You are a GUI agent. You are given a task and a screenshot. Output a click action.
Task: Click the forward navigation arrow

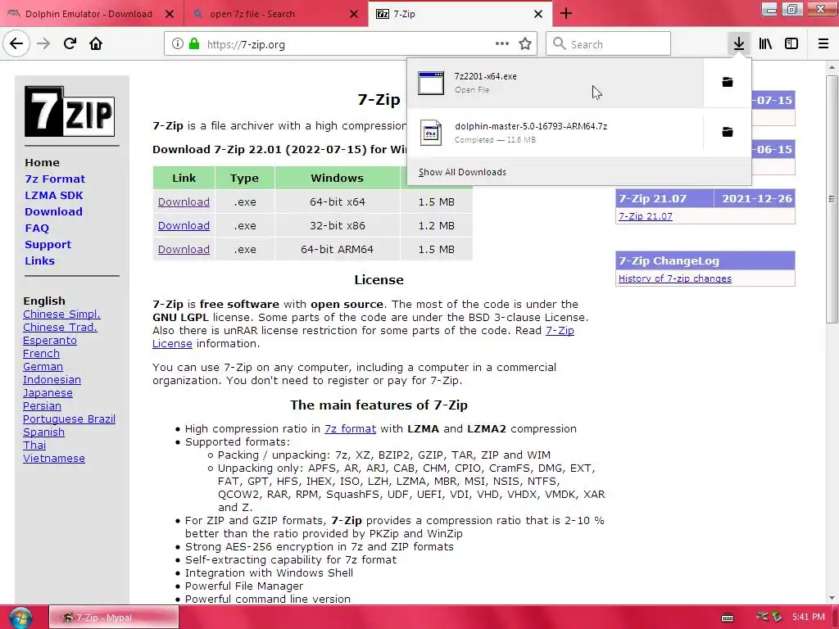click(43, 43)
